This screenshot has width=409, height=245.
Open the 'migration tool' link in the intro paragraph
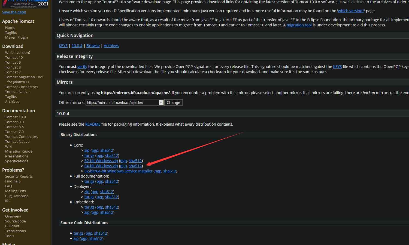click(x=299, y=25)
